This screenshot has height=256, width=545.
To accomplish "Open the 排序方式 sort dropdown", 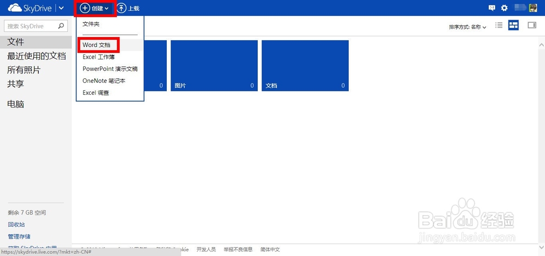I will [x=468, y=27].
